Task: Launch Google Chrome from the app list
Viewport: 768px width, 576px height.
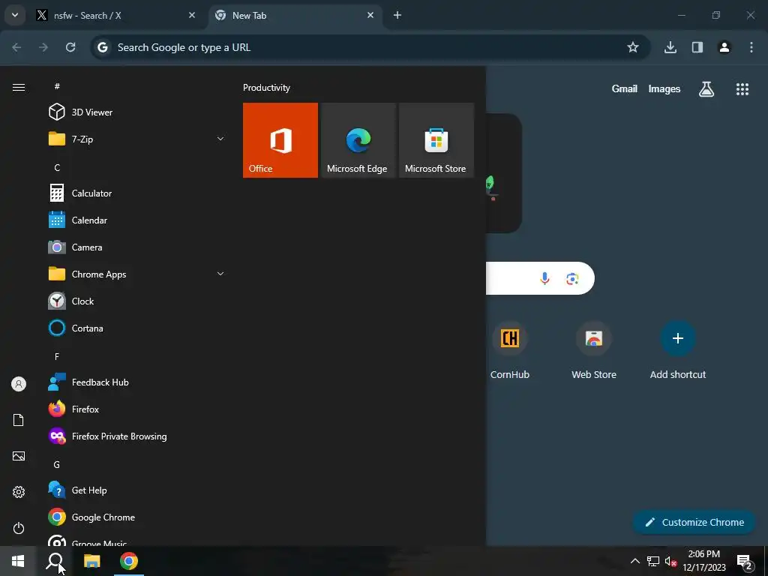Action: tap(137, 517)
